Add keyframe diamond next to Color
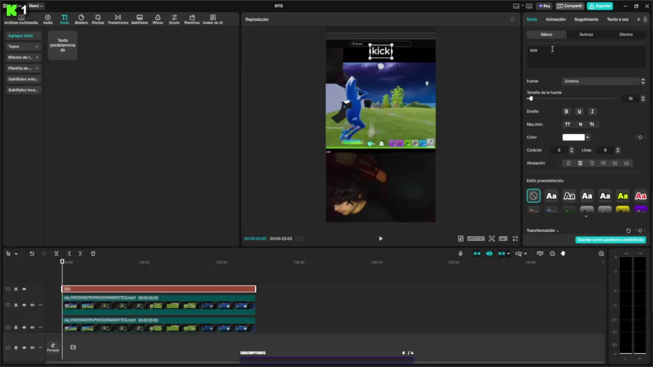 640,137
